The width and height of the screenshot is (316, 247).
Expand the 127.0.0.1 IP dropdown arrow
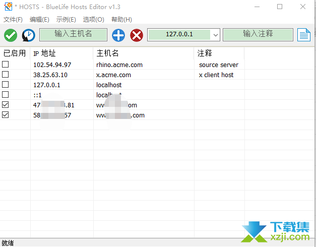click(215, 35)
